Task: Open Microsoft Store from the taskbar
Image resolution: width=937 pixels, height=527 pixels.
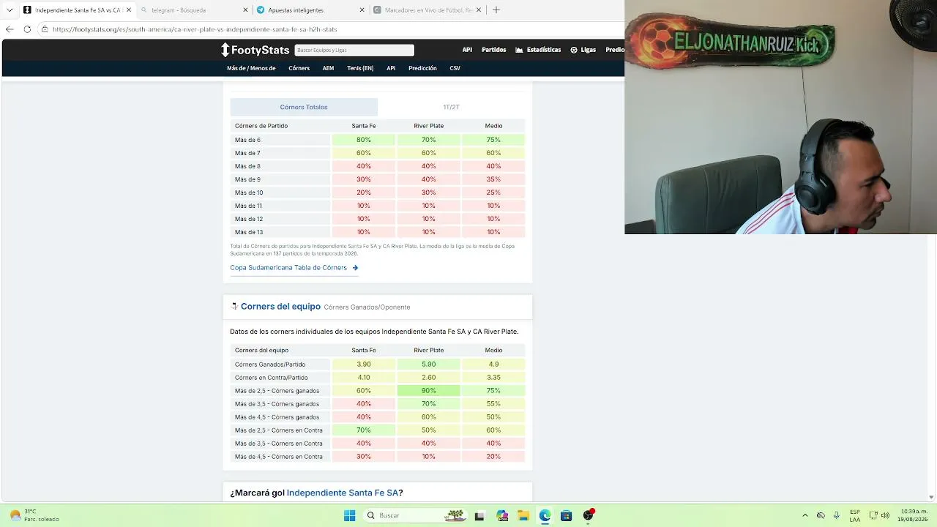Action: point(566,515)
